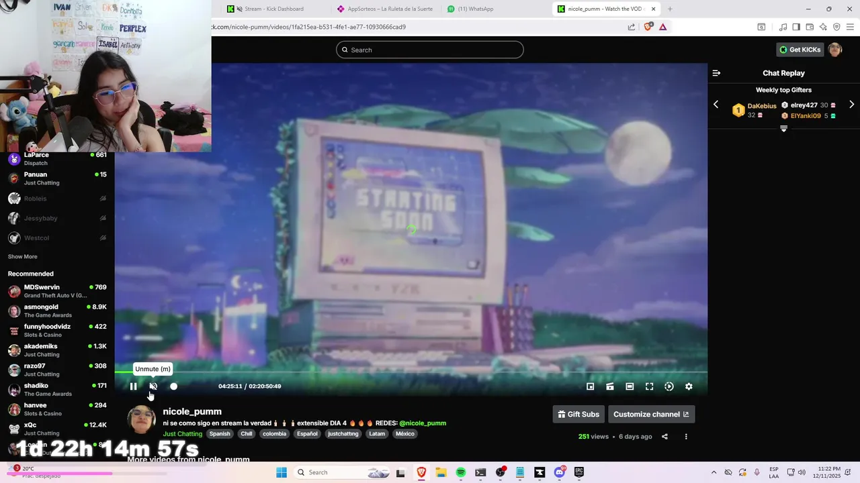This screenshot has height=483, width=860.
Task: Open the media control music note icon
Action: [x=783, y=27]
